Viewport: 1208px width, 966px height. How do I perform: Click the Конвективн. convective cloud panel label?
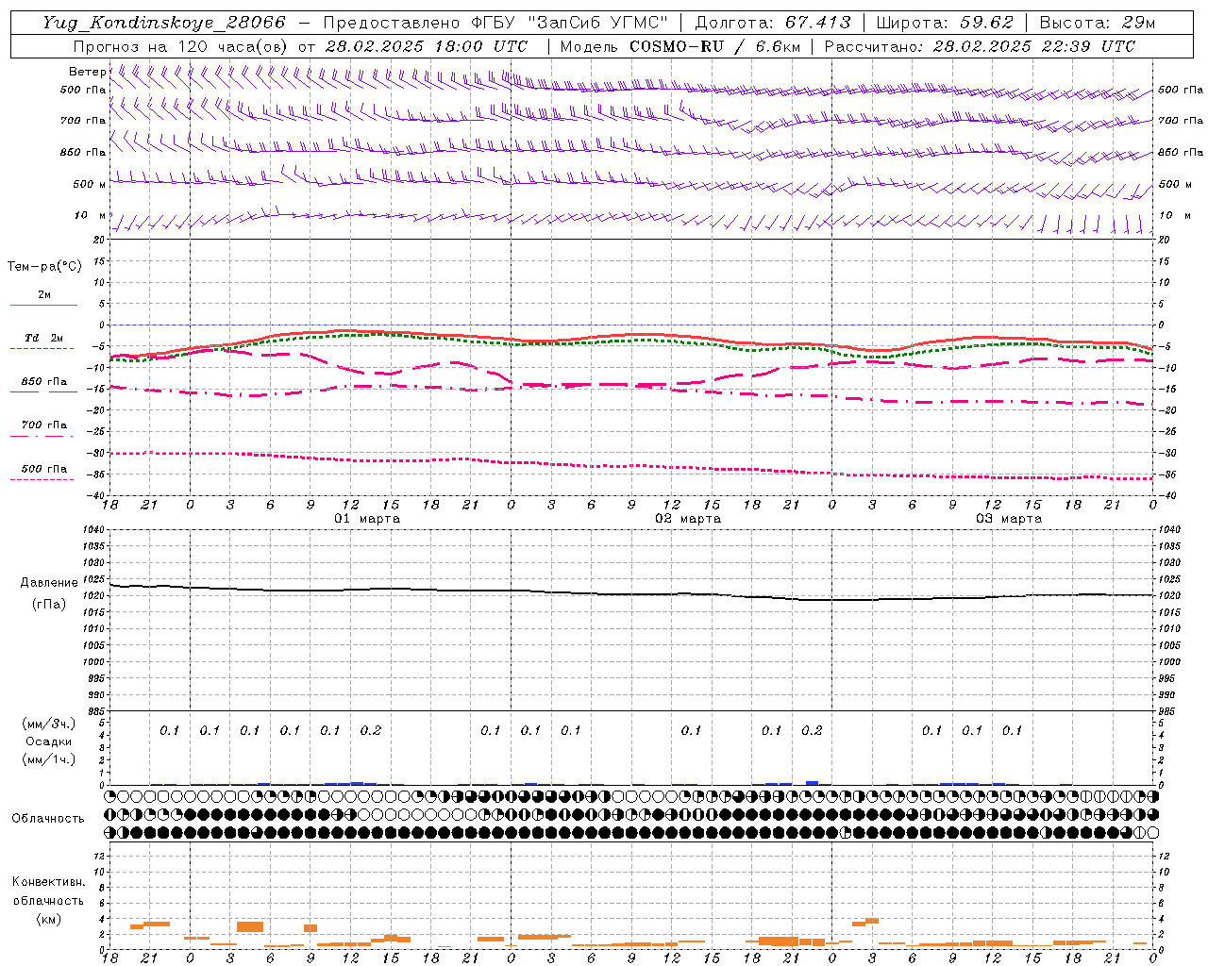click(x=49, y=882)
